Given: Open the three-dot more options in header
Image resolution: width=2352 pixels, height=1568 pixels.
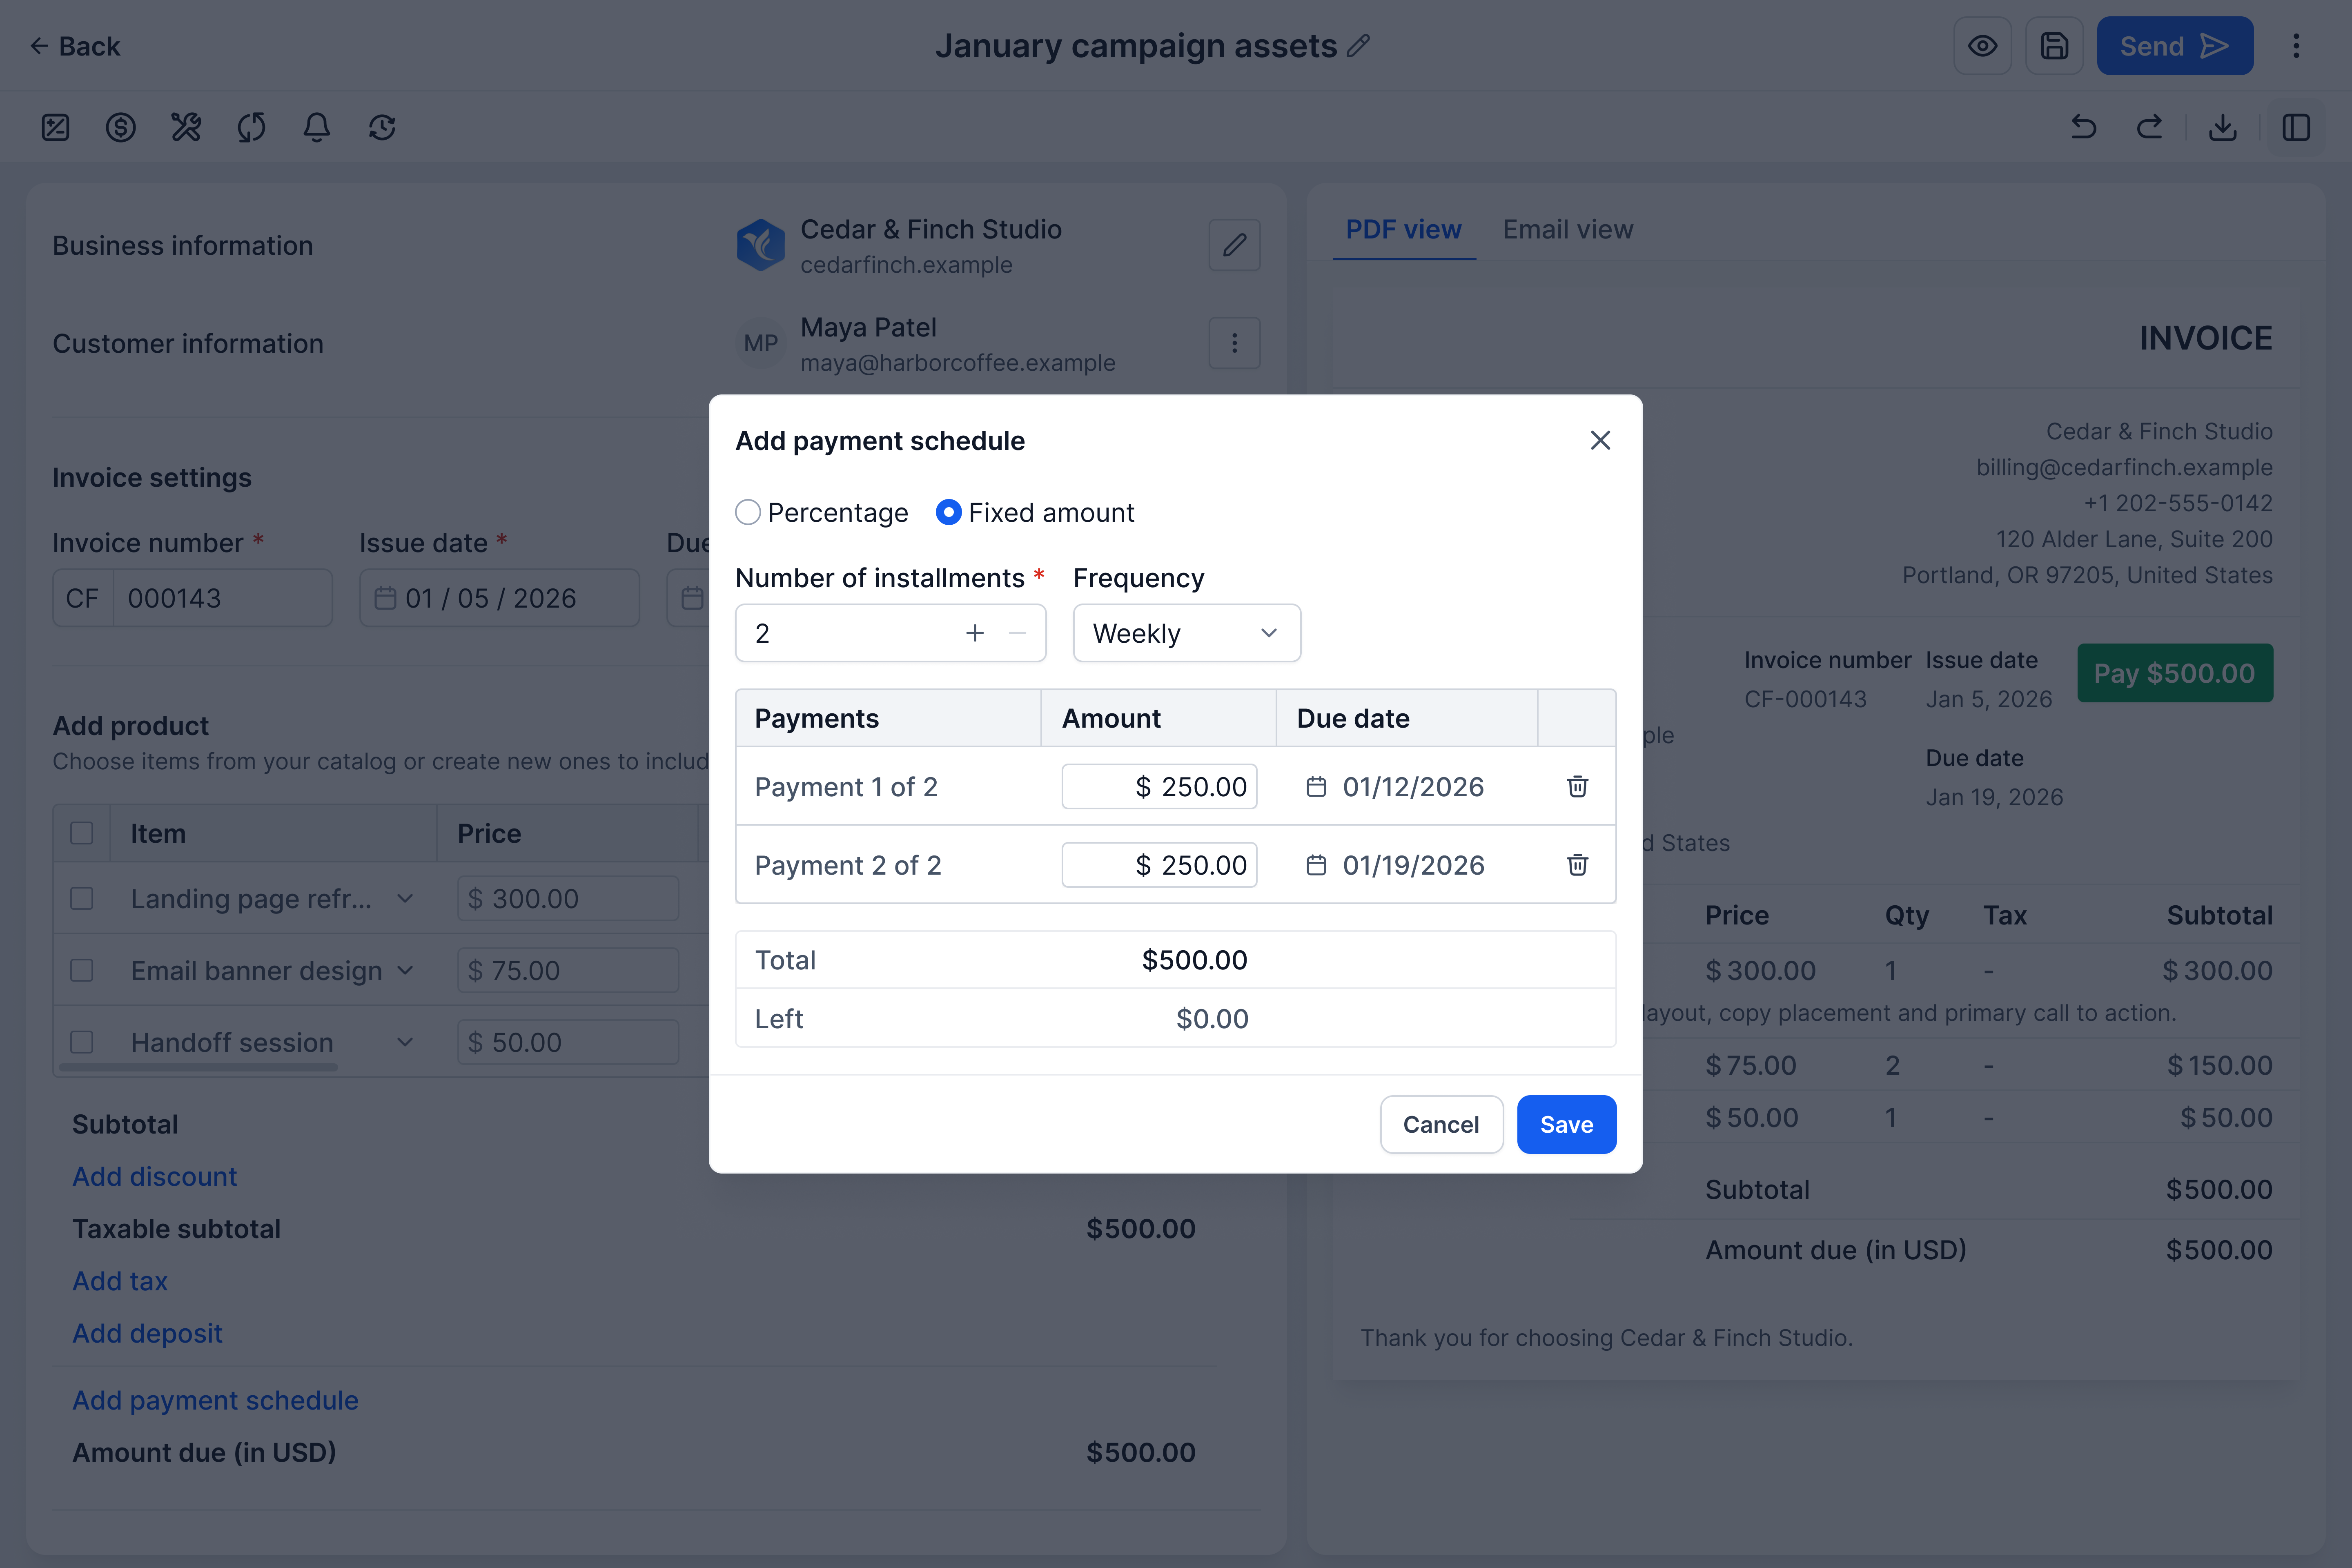Looking at the screenshot, I should point(2296,46).
